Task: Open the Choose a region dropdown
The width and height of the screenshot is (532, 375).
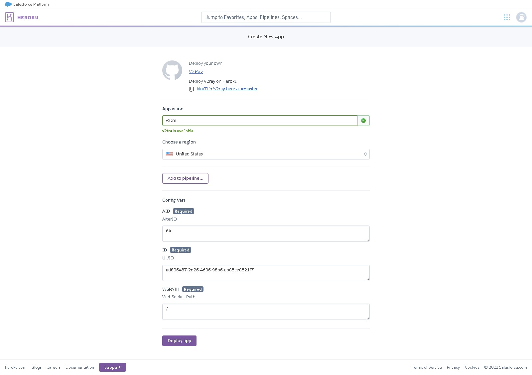Action: click(266, 154)
